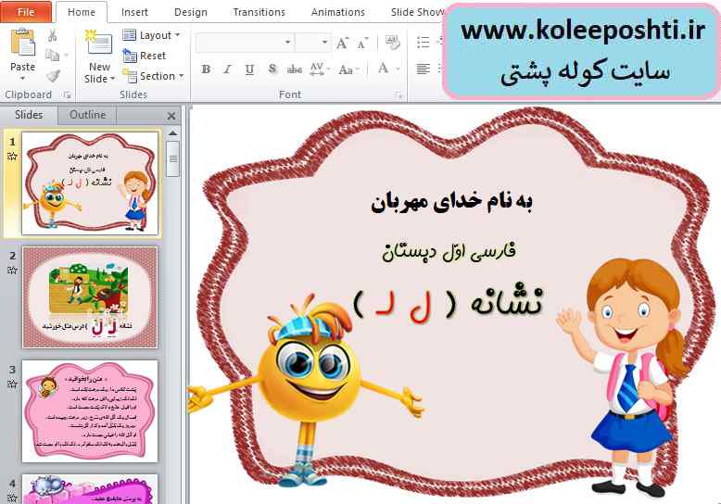Image resolution: width=721 pixels, height=504 pixels.
Task: Launch the Clipboard pane dialog launcher
Action: point(67,94)
